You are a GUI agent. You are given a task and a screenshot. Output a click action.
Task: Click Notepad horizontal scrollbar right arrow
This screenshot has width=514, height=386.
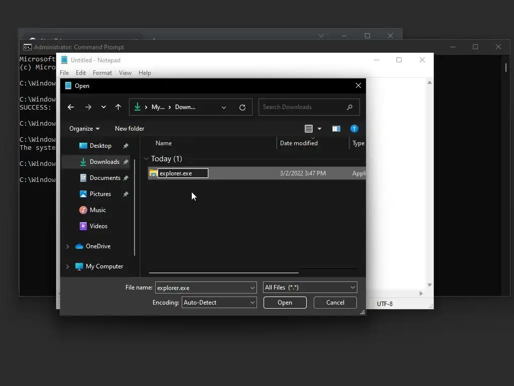coord(421,294)
